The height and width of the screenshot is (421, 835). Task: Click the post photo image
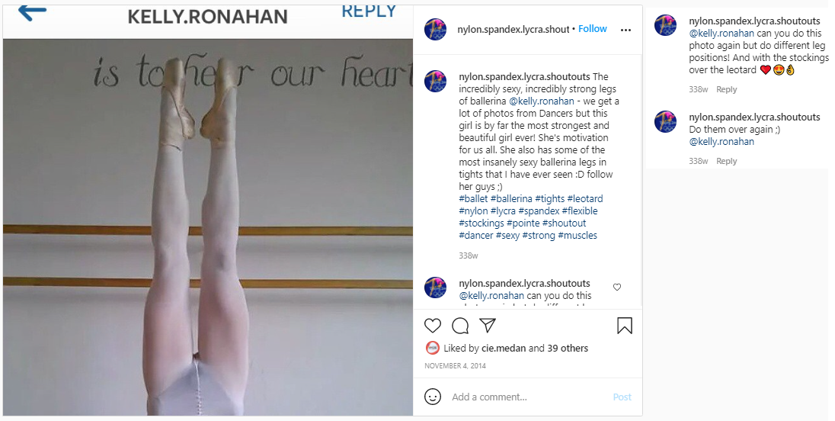(208, 227)
